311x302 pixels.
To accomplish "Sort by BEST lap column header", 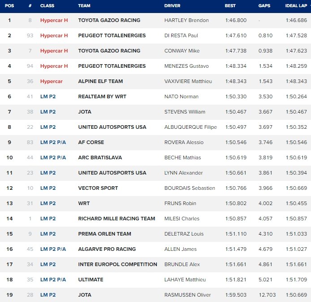I will tap(230, 6).
